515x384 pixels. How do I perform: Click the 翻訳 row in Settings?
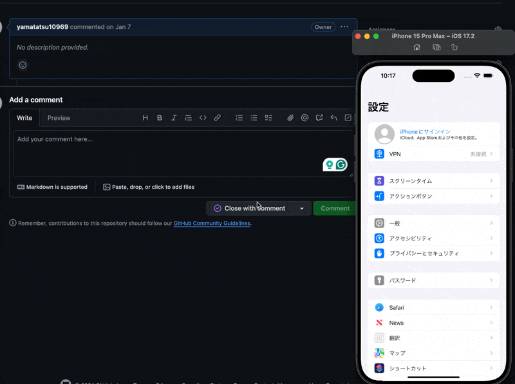(434, 338)
